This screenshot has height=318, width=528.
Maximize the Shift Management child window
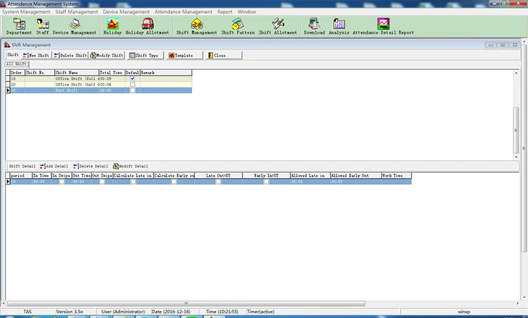[x=502, y=45]
